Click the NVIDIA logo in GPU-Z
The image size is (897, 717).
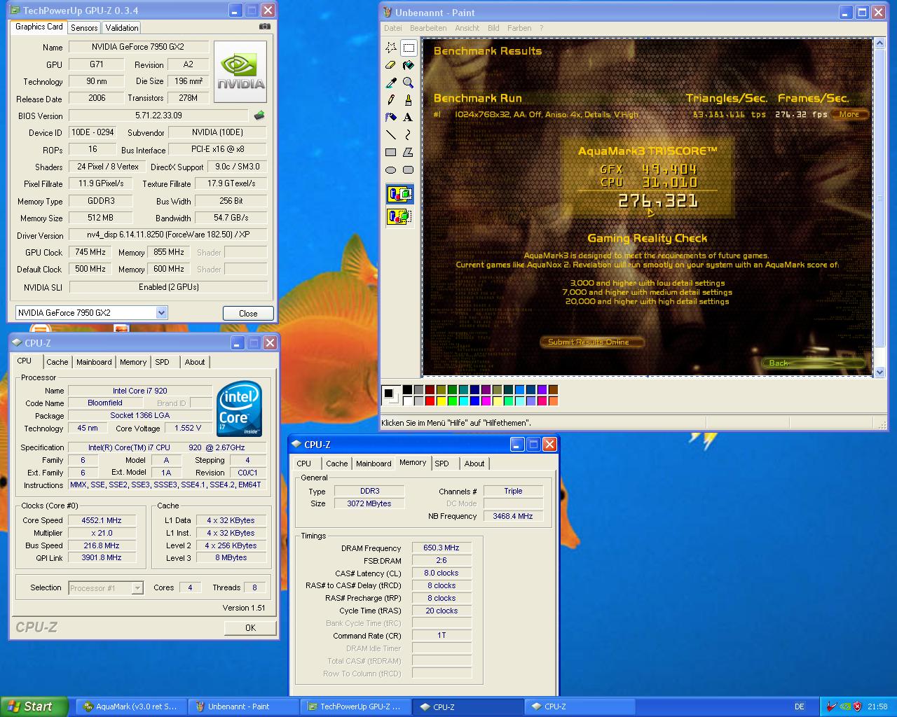[240, 72]
